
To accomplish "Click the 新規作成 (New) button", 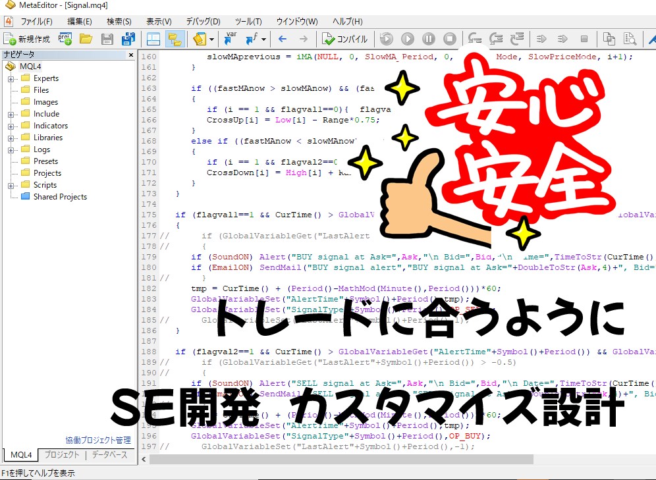I will (x=27, y=40).
